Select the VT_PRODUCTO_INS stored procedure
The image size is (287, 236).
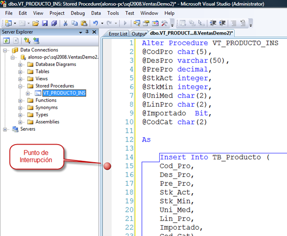(x=64, y=93)
